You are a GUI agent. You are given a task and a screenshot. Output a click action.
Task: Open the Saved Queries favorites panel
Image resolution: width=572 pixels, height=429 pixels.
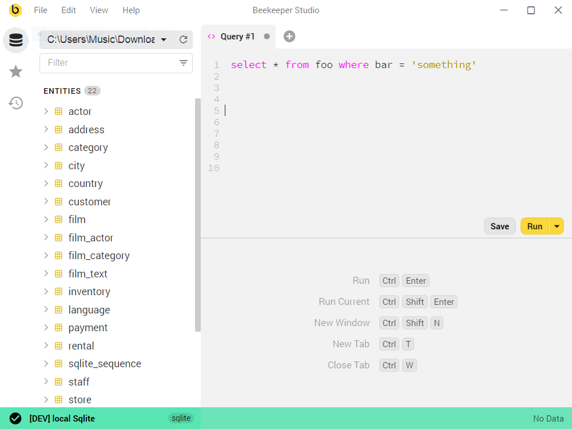(x=15, y=71)
